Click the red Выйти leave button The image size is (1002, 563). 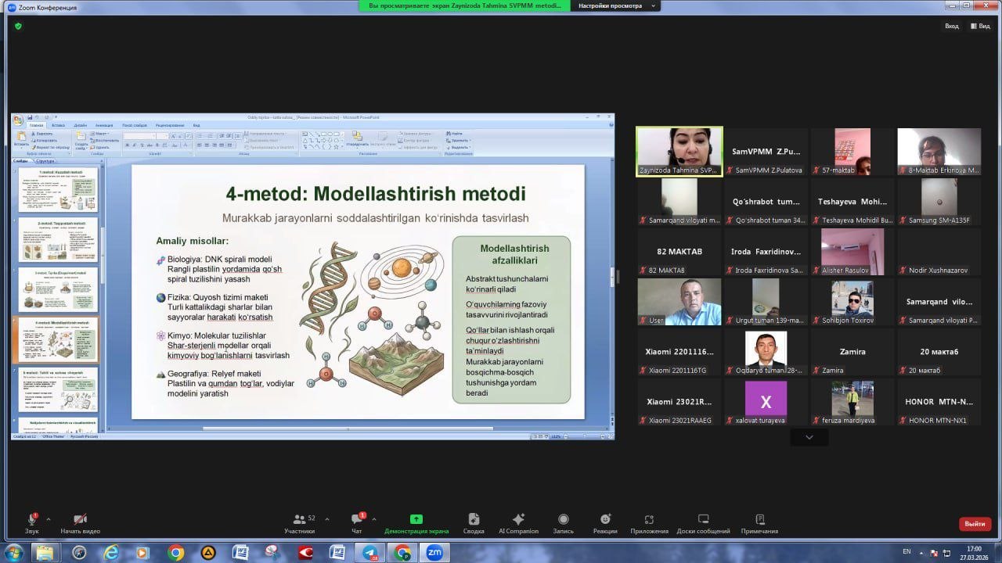tap(975, 524)
